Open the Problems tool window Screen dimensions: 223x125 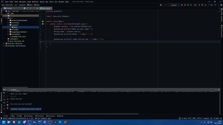pos(29,116)
